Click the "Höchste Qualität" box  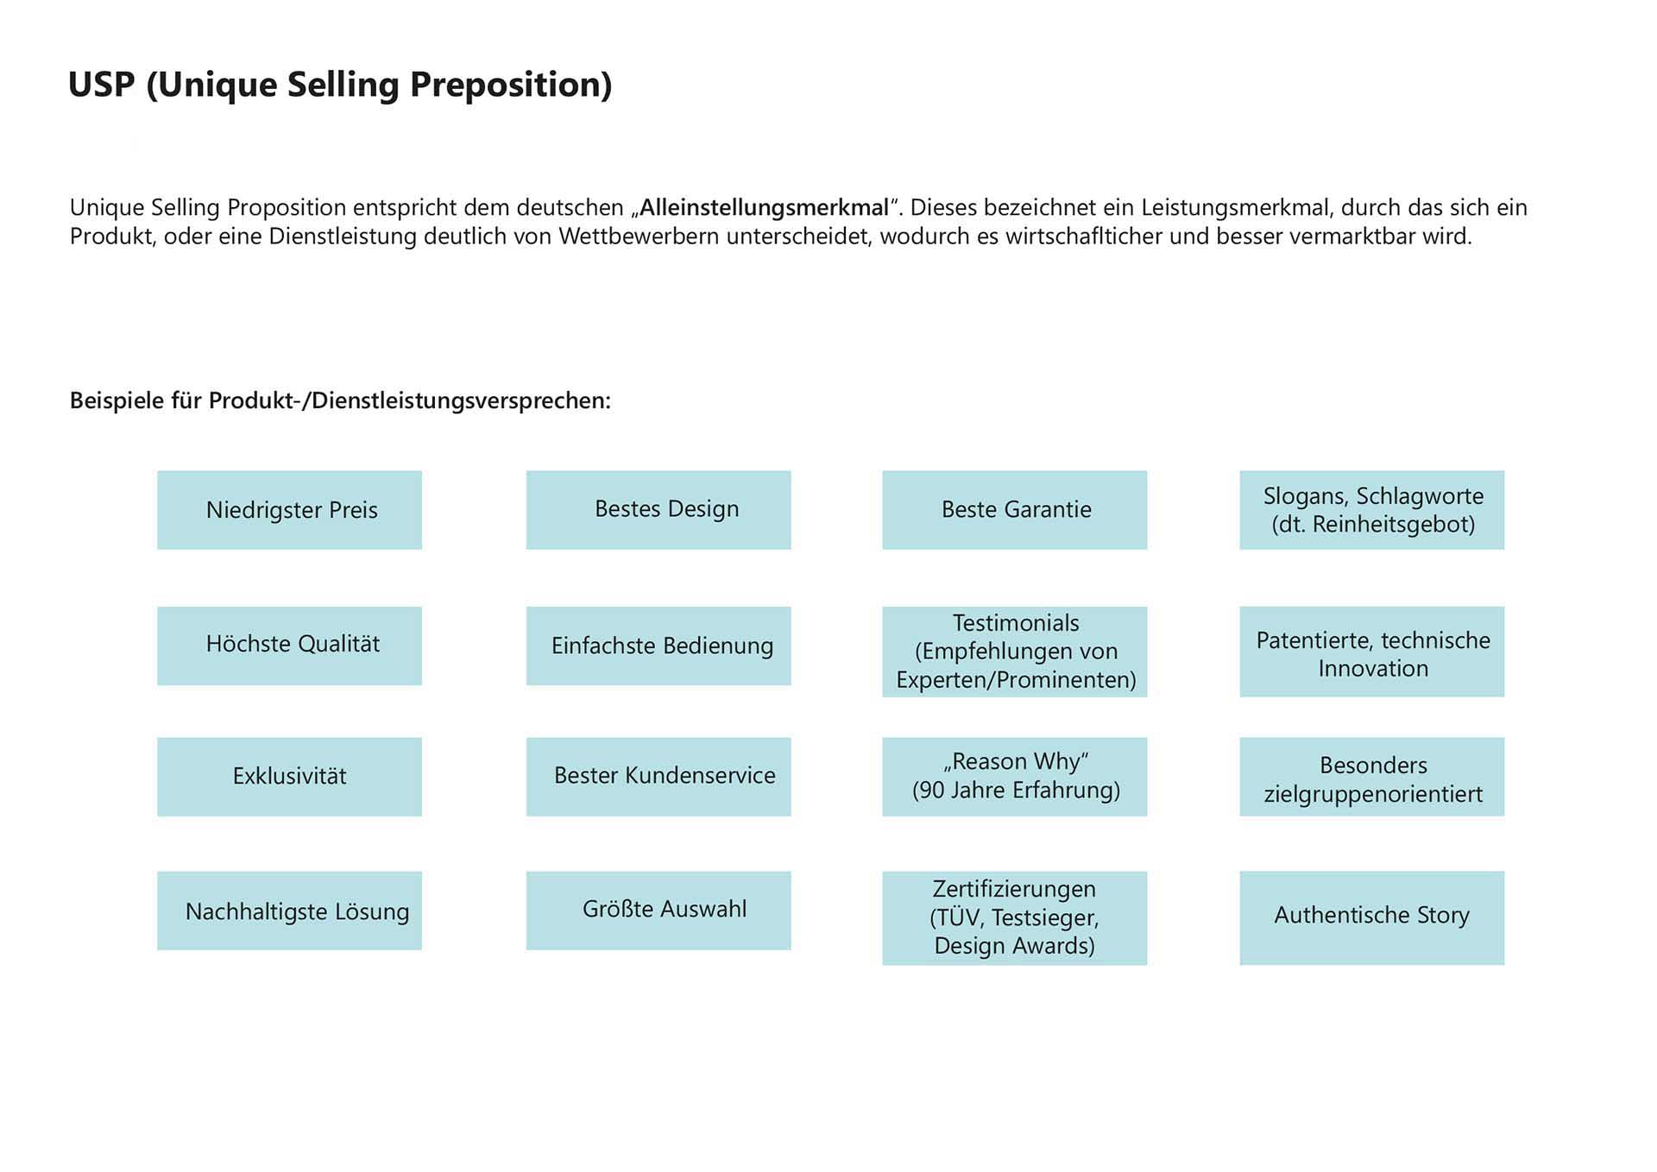pos(289,646)
